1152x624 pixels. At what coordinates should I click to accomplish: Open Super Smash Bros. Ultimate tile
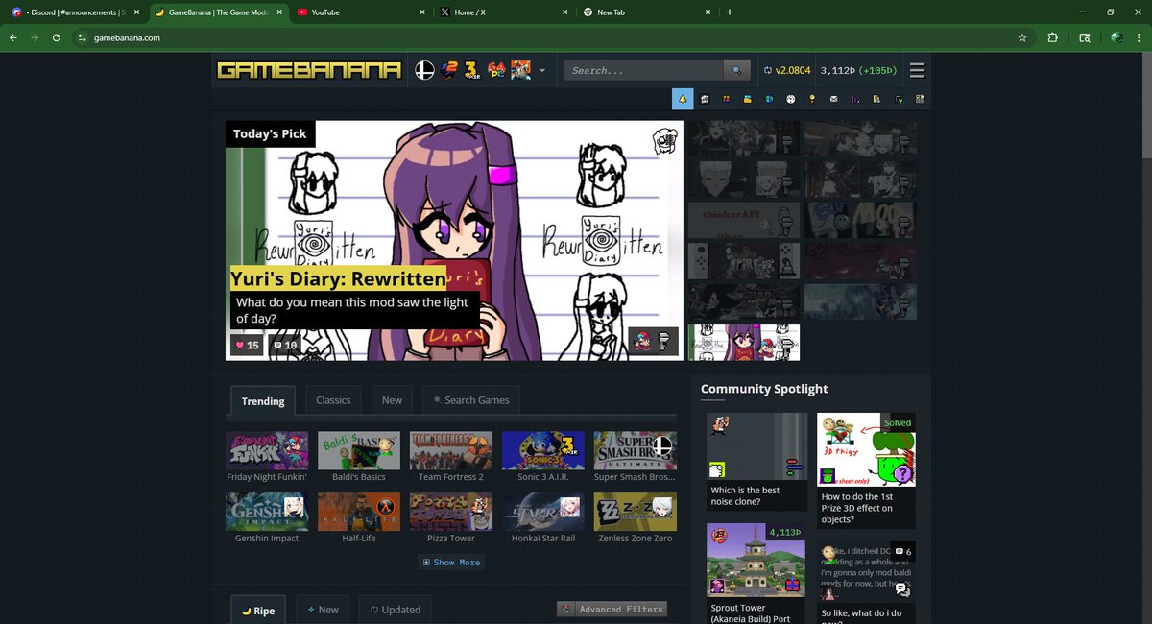[x=636, y=457]
